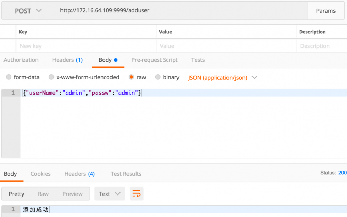Switch to the Test Results tab
The width and height of the screenshot is (347, 217).
click(126, 174)
